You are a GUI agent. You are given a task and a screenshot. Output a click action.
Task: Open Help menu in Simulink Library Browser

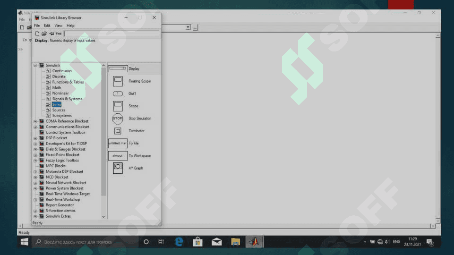(x=70, y=25)
